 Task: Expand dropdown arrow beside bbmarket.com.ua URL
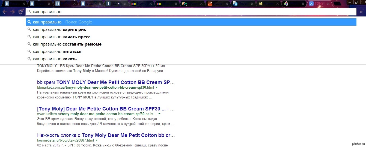pos(157,88)
